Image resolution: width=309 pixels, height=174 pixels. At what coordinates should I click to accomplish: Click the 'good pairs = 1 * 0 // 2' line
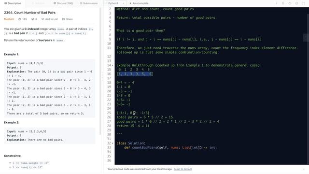[x=168, y=121]
